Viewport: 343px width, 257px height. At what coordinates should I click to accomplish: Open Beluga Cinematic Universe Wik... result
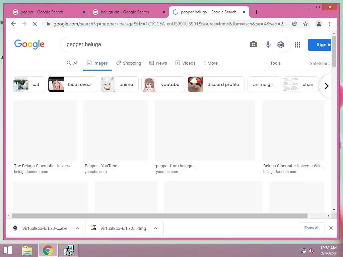(x=293, y=166)
